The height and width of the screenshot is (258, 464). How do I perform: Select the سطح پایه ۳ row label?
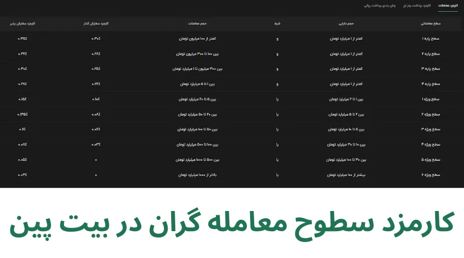point(430,69)
